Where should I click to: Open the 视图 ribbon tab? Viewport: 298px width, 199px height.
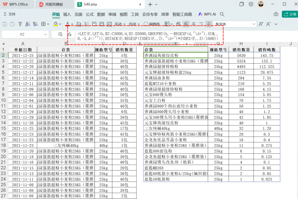(x=123, y=15)
